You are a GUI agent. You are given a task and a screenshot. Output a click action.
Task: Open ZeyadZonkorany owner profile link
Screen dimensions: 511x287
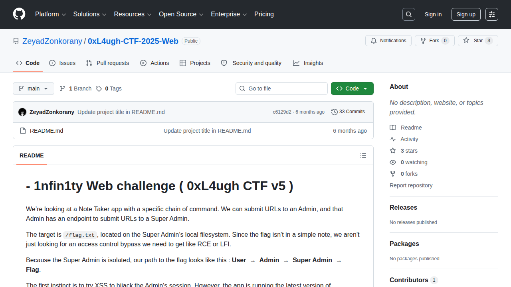click(x=52, y=41)
